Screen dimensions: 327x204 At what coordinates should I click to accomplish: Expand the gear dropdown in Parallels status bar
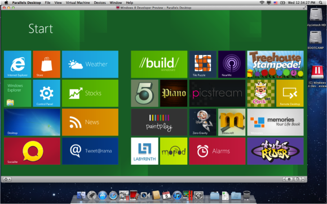click(x=7, y=179)
